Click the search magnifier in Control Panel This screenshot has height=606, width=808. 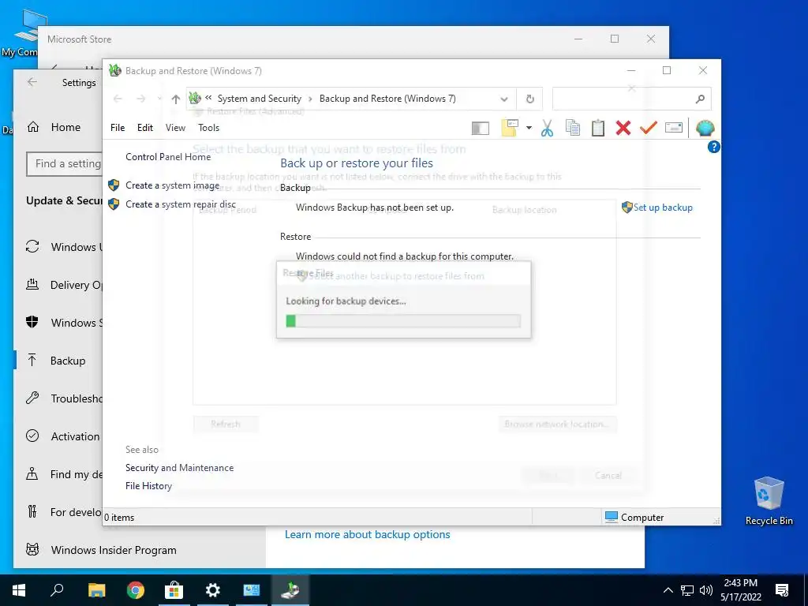(x=700, y=99)
